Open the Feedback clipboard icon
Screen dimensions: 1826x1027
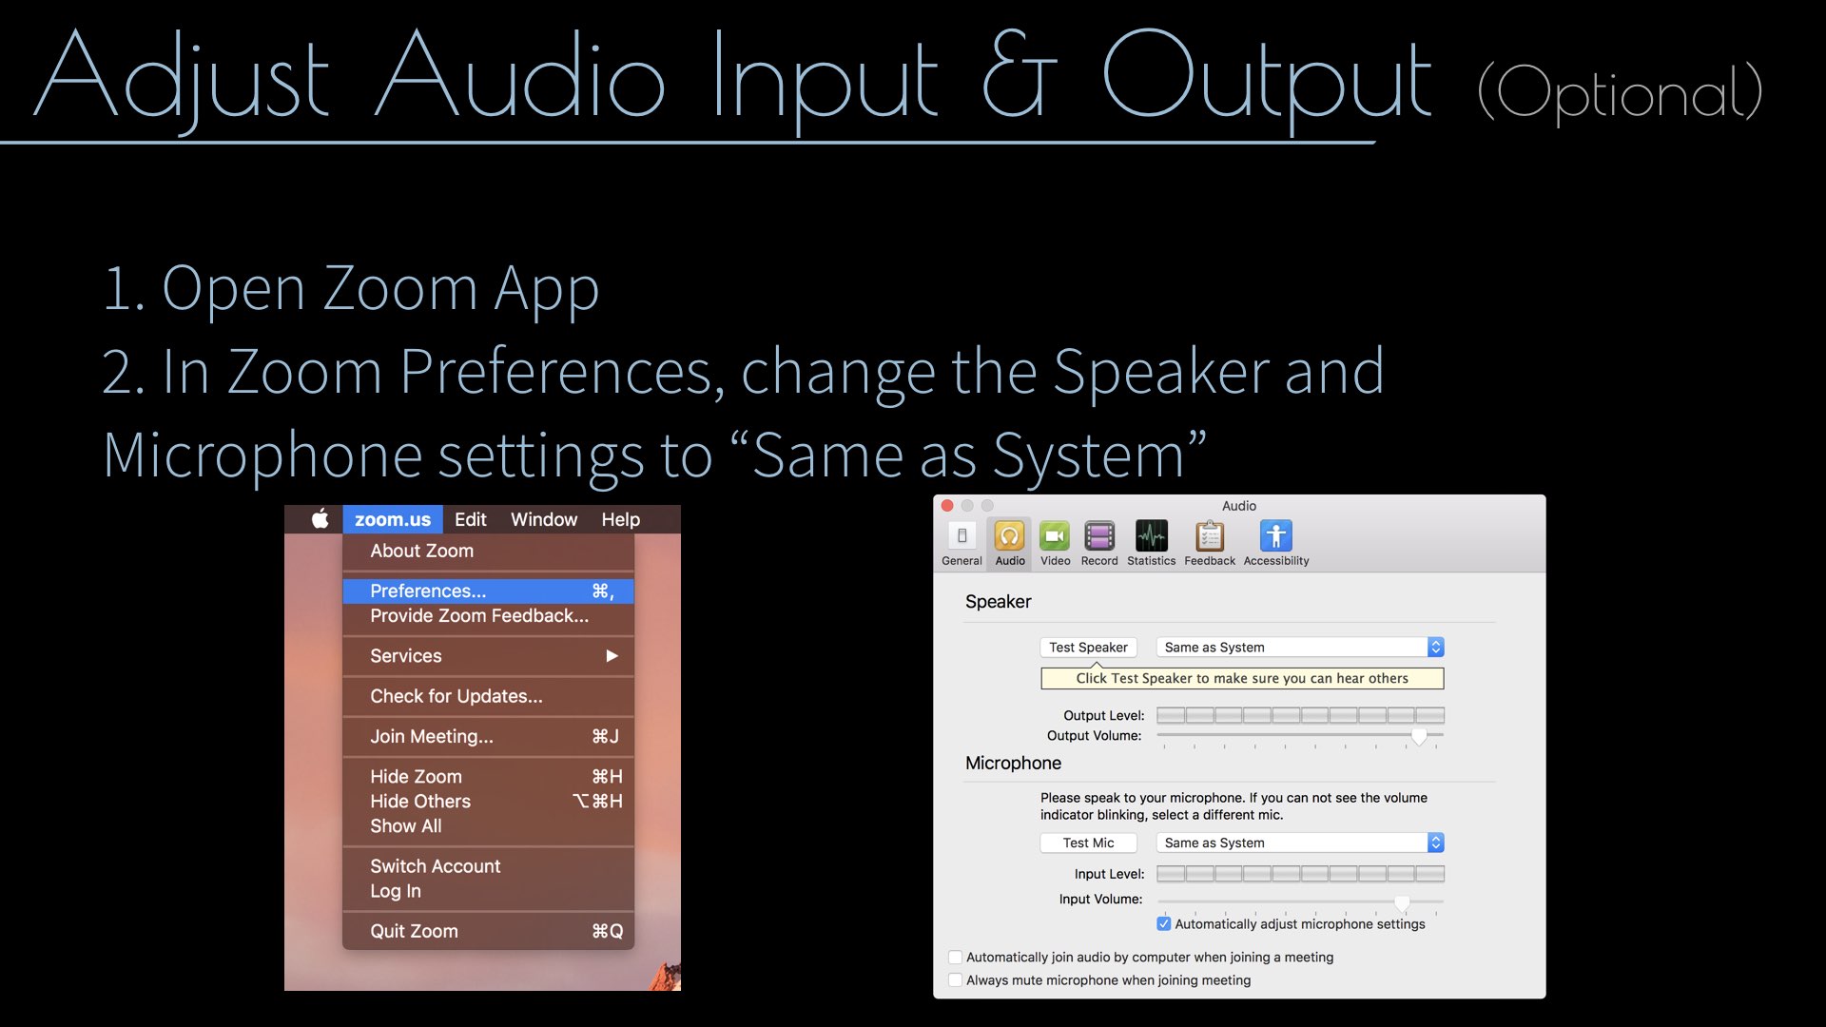point(1210,536)
